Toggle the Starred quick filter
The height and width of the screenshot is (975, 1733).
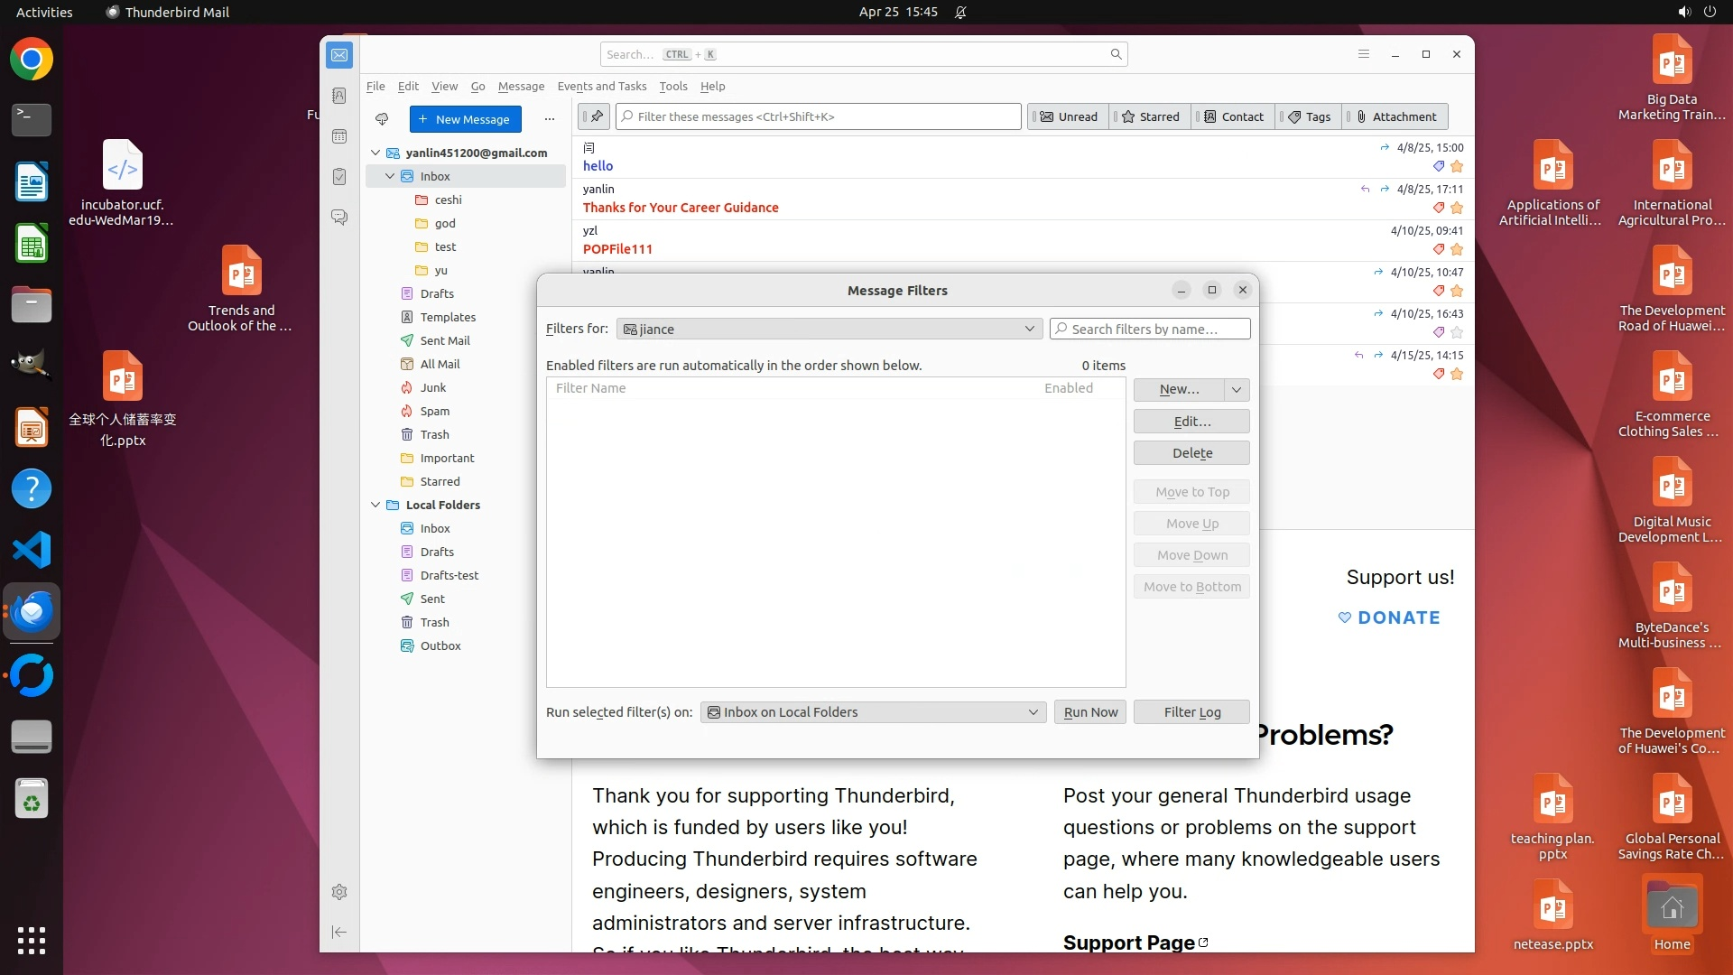[x=1150, y=116]
